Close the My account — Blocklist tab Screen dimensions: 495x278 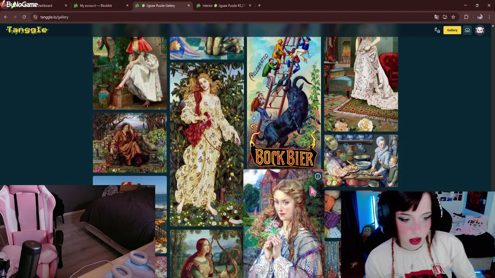[x=127, y=5]
